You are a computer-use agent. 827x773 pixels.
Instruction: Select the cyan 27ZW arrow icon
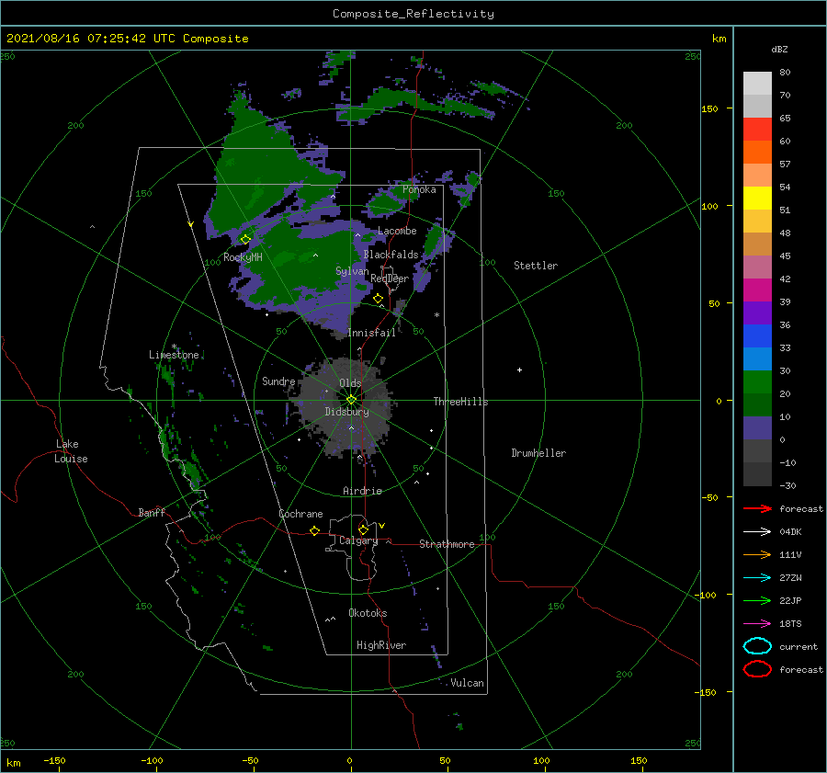tap(757, 578)
